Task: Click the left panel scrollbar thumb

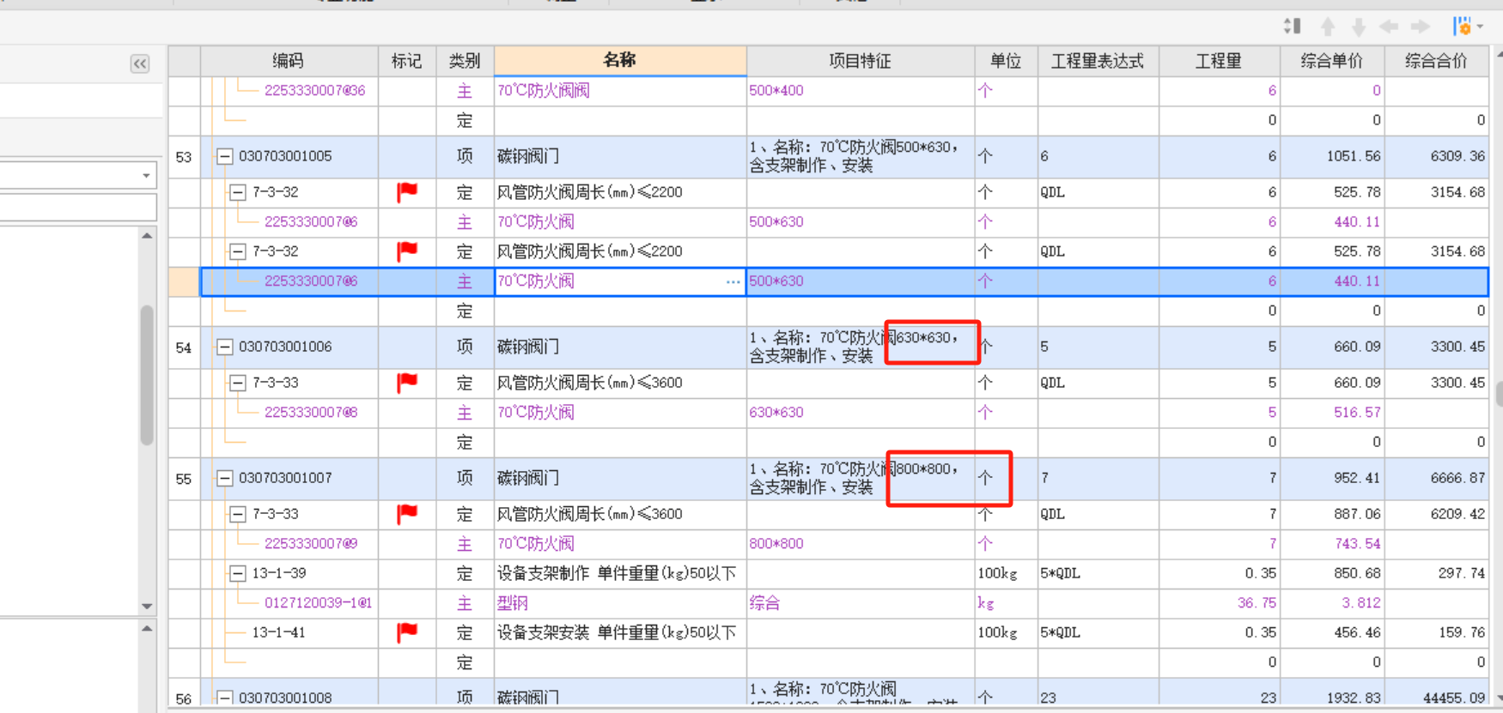Action: point(147,375)
